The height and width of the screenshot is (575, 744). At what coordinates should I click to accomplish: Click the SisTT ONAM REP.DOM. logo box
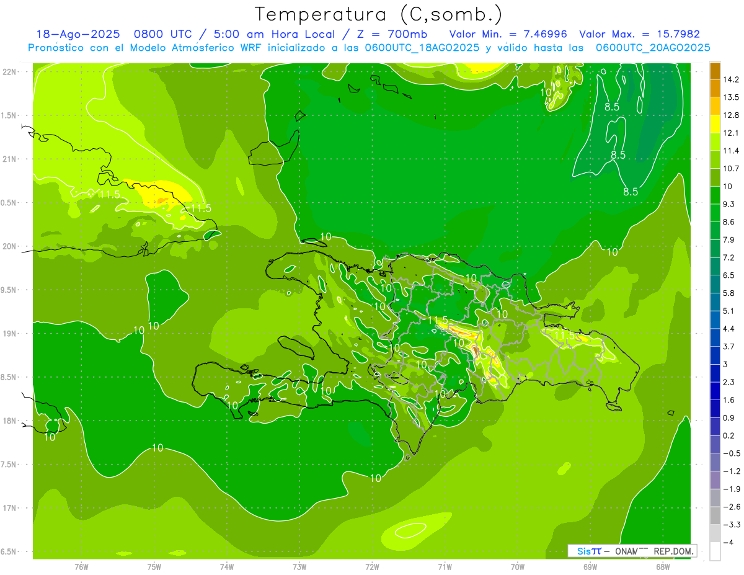[632, 551]
